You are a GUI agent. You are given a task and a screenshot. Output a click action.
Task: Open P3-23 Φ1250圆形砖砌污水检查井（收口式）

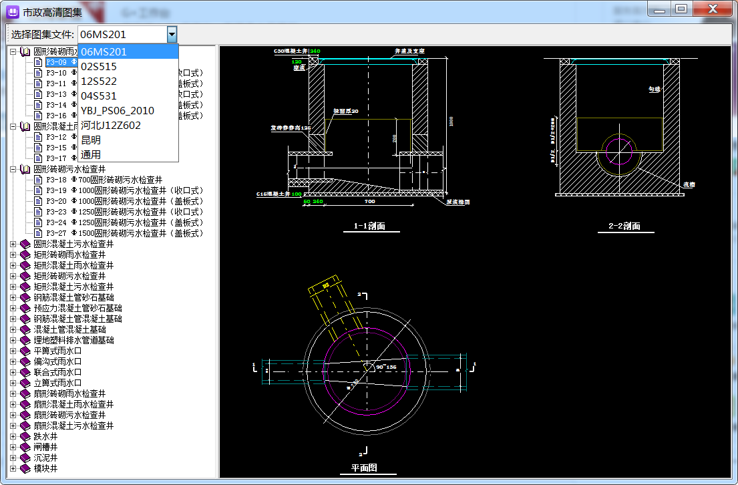(x=125, y=212)
